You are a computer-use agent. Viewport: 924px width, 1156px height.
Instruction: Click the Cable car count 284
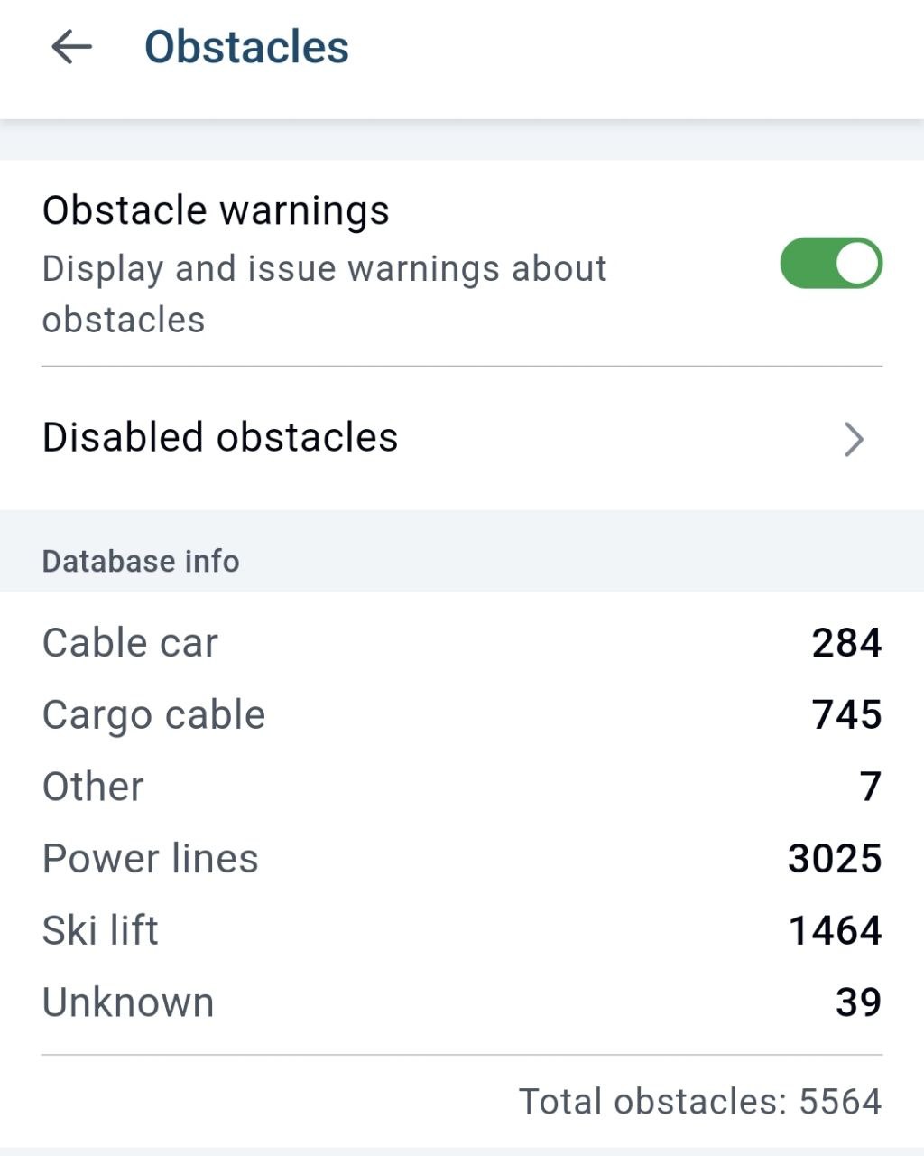846,643
